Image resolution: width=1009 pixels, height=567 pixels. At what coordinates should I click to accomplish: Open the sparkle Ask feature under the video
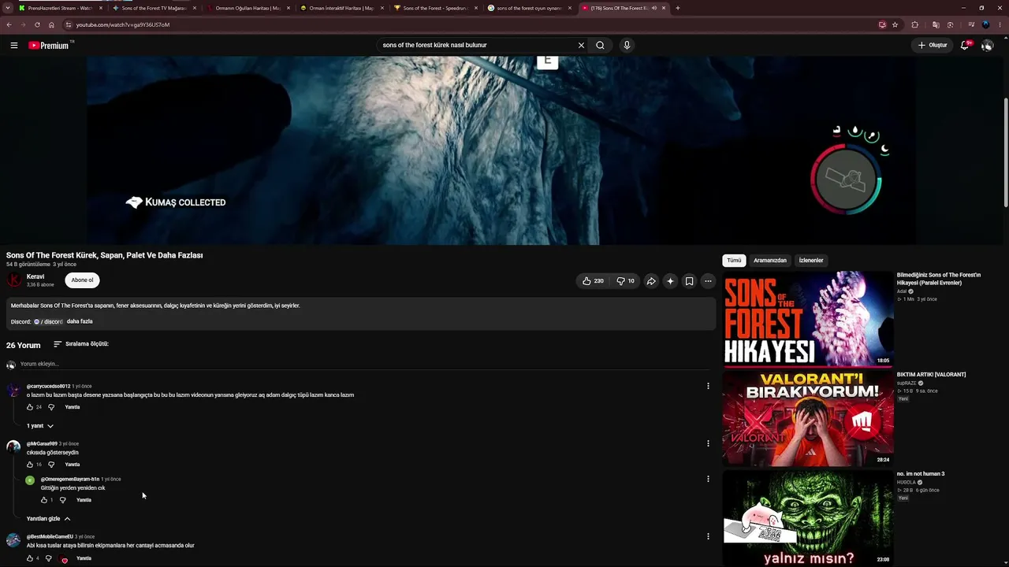coord(670,280)
